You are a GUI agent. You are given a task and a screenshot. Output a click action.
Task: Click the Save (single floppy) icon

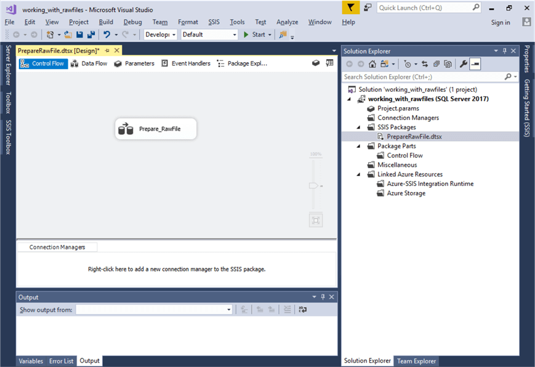pyautogui.click(x=79, y=34)
